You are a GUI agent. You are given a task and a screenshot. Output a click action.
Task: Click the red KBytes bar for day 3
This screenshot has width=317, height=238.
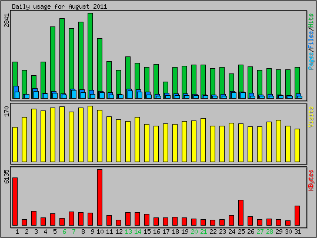click(x=34, y=219)
